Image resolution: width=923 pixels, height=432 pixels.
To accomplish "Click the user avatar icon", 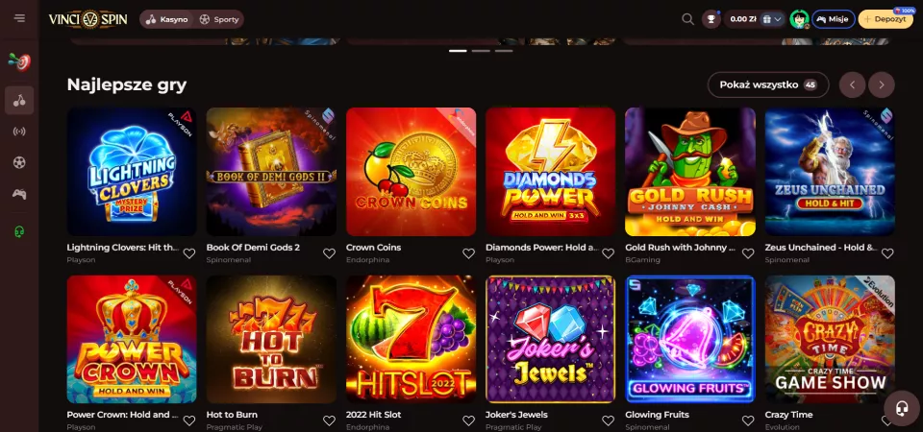I will (x=799, y=19).
